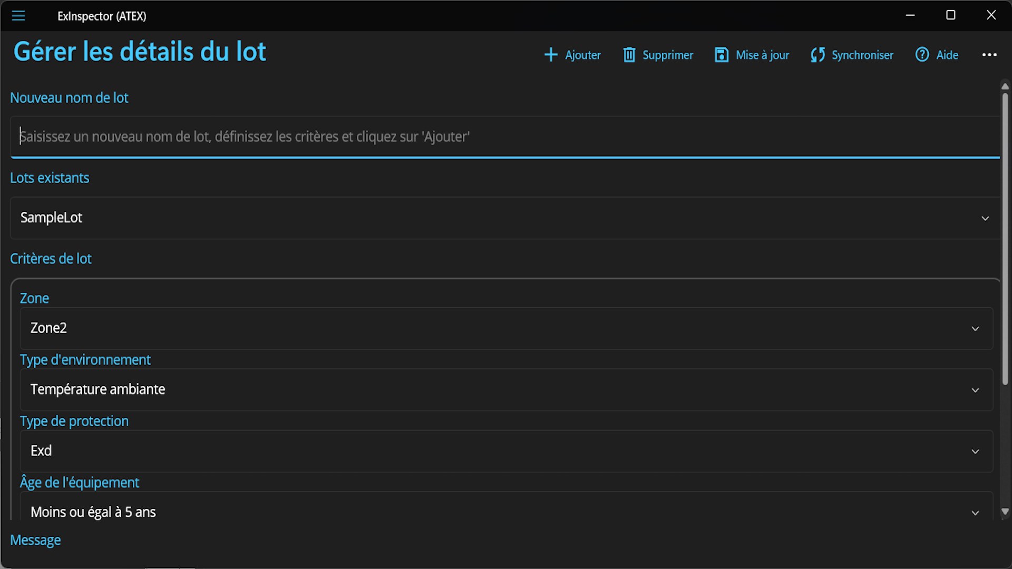The image size is (1012, 569).
Task: Click the Aide question mark icon
Action: click(922, 54)
